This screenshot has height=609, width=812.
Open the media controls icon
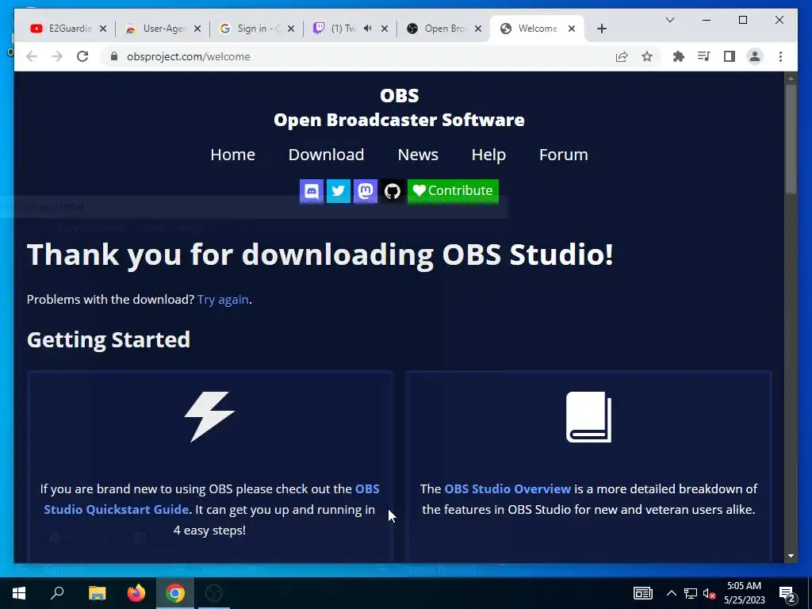(704, 56)
